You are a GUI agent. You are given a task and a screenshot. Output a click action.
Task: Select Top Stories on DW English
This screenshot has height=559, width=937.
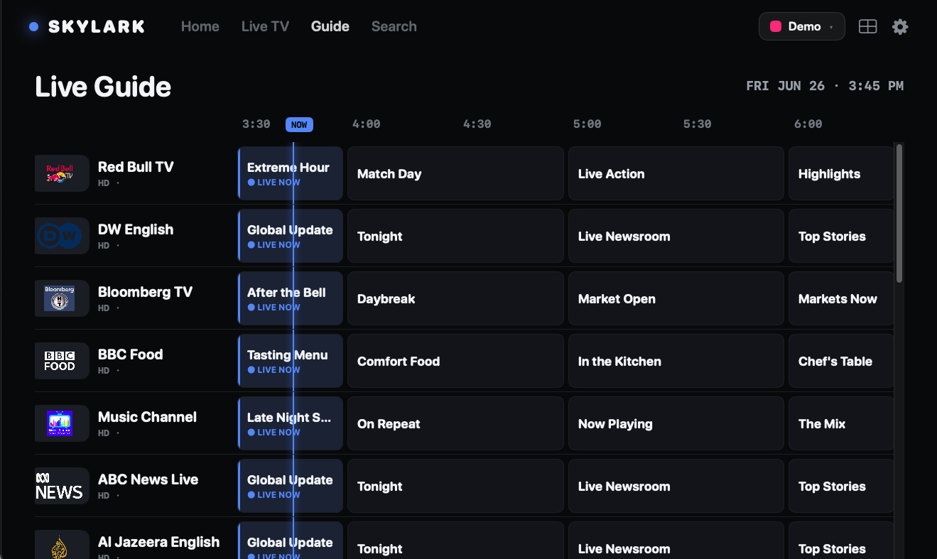pos(841,236)
